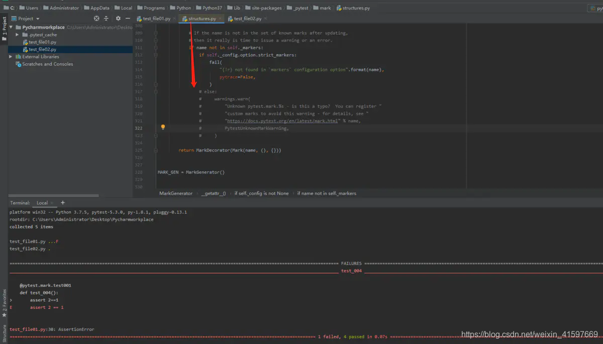Viewport: 603px width, 344px height.
Task: Expand External Libraries node
Action: click(11, 57)
